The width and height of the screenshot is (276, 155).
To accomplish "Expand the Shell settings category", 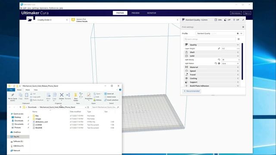I will (x=238, y=52).
